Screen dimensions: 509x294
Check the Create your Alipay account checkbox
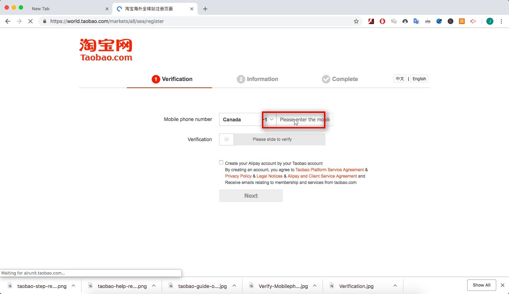tap(221, 163)
